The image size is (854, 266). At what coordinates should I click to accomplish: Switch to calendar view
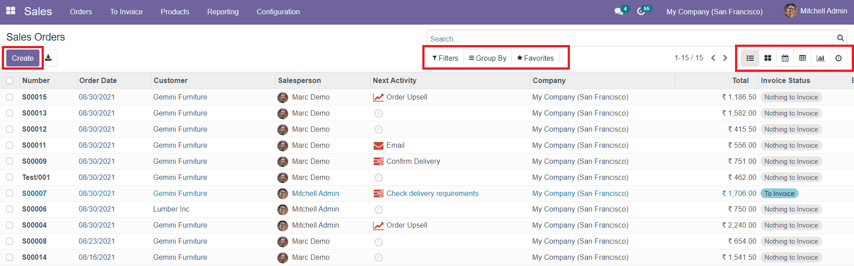click(785, 58)
